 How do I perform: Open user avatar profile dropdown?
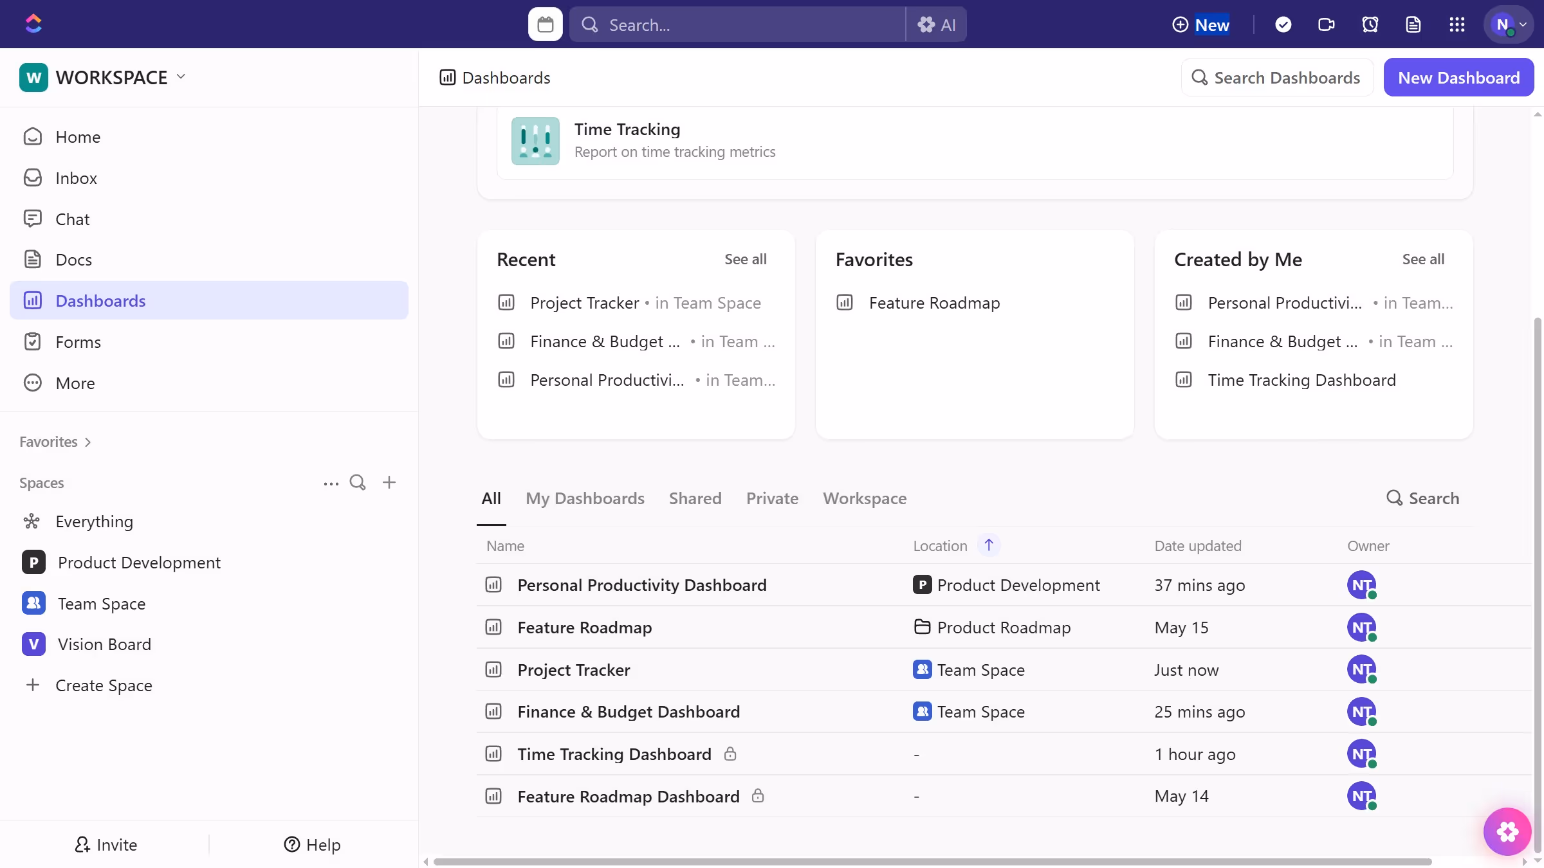click(1509, 24)
